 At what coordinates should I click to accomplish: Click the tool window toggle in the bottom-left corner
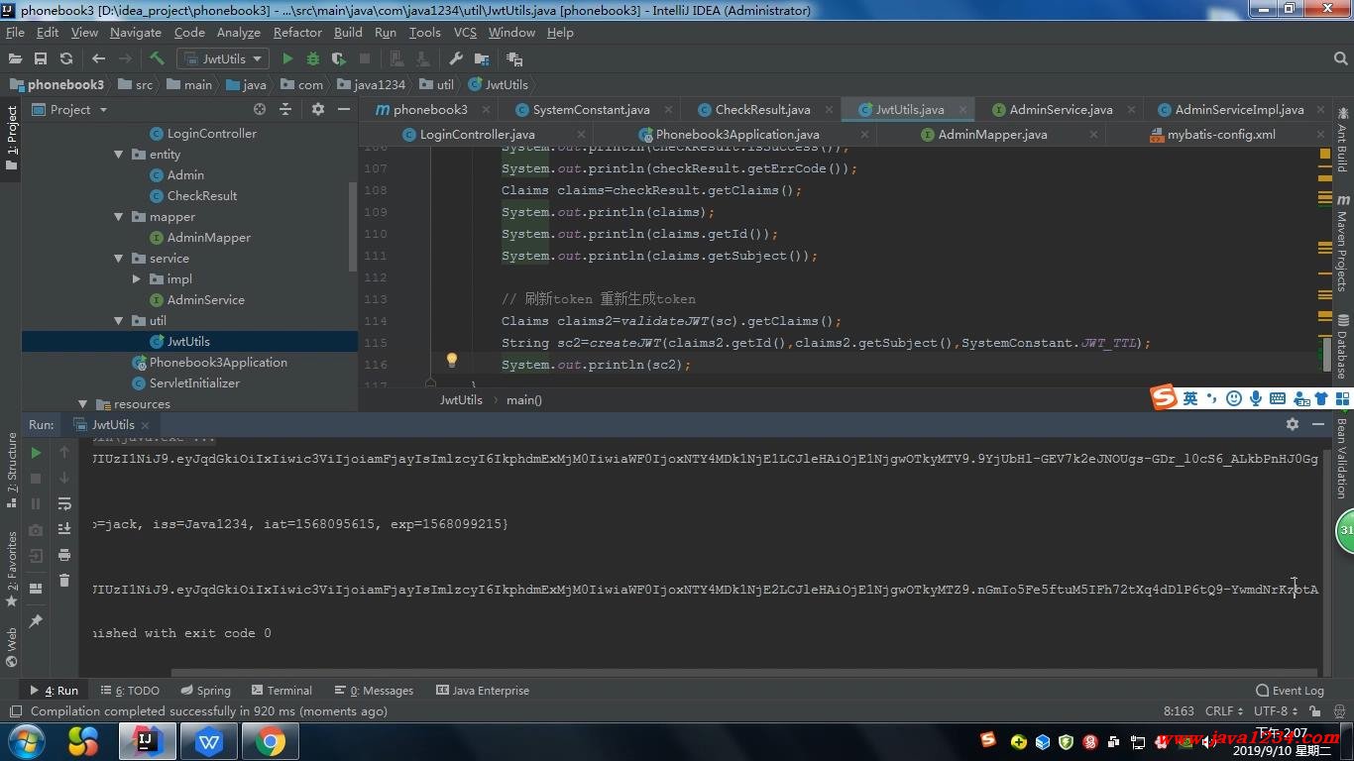point(15,711)
